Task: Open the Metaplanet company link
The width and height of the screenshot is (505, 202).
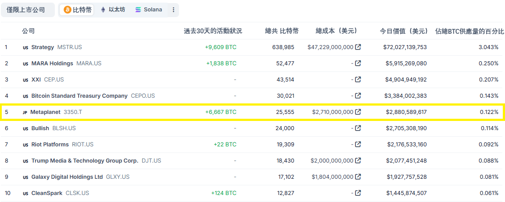Action: [45, 112]
